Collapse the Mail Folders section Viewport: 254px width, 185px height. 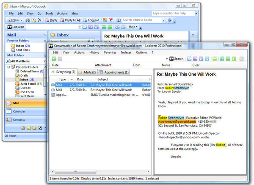(45, 55)
